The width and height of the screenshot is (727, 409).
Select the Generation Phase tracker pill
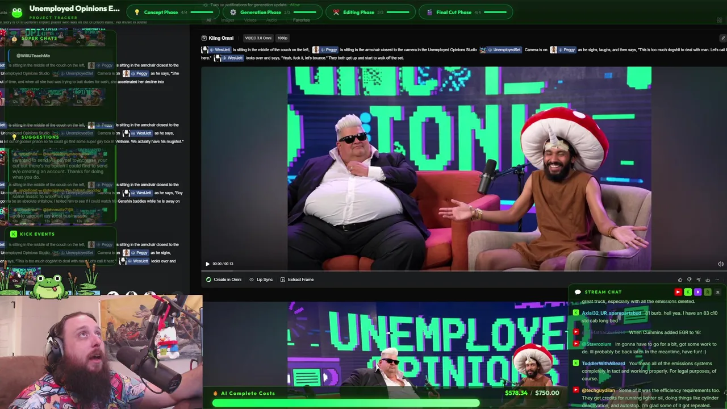tap(273, 12)
